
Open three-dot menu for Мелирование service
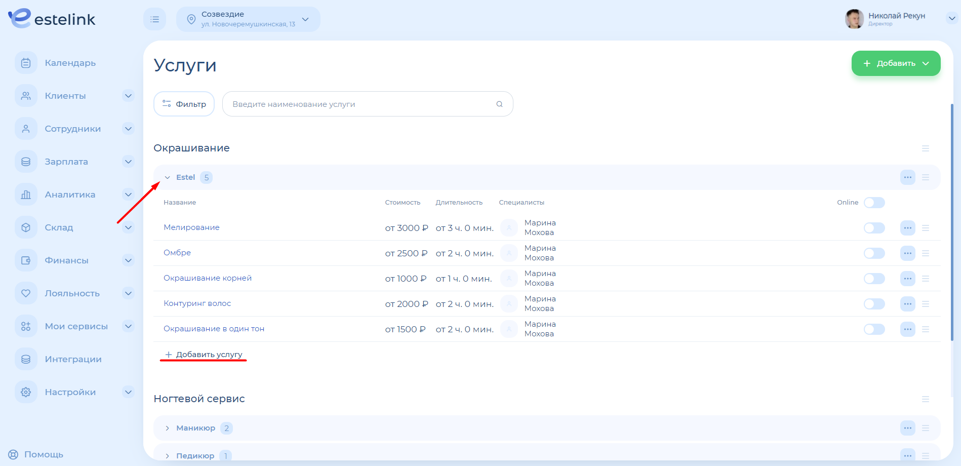pos(907,228)
